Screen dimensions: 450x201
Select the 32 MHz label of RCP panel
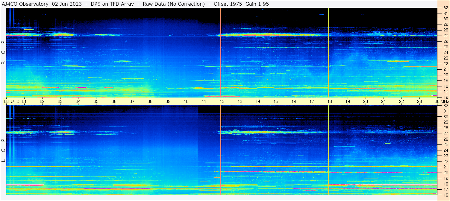click(446, 8)
